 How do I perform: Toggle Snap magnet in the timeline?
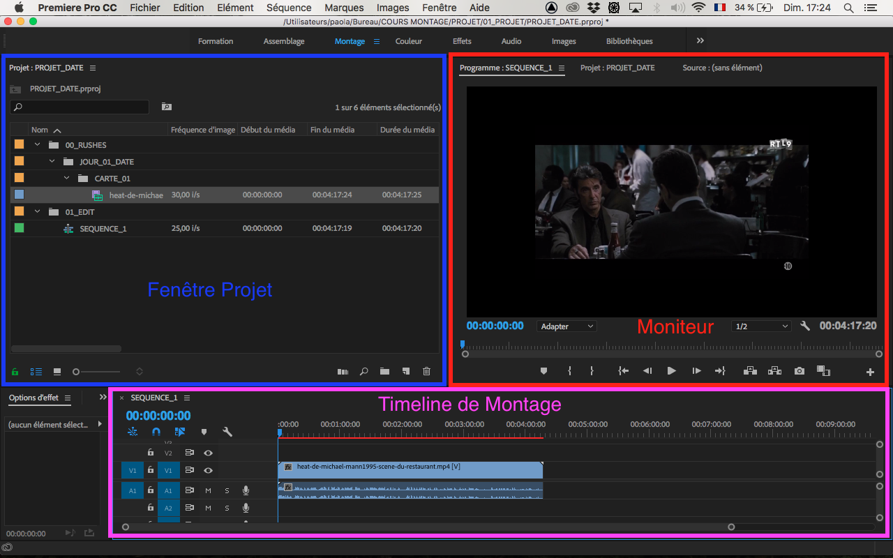(156, 432)
